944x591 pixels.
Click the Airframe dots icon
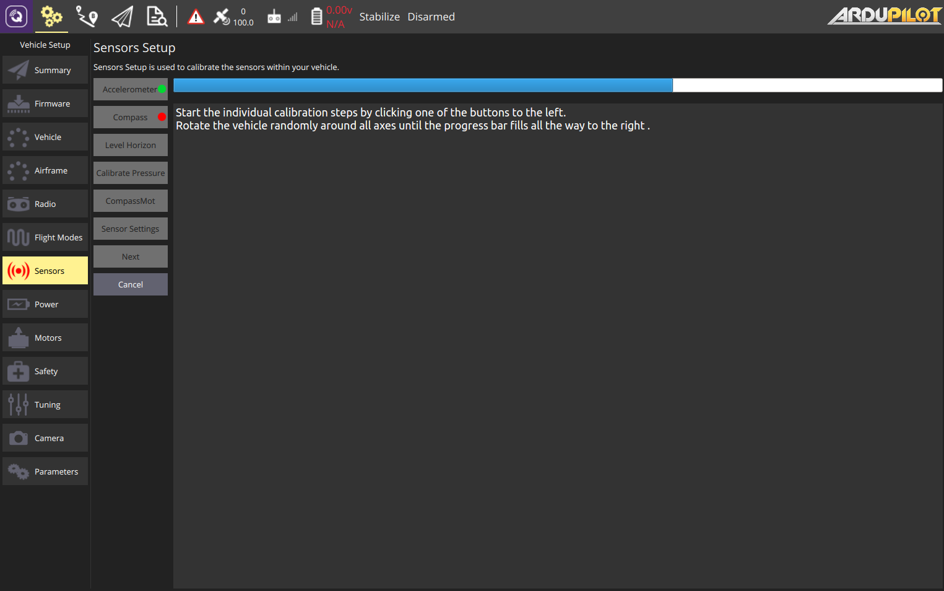pos(19,170)
